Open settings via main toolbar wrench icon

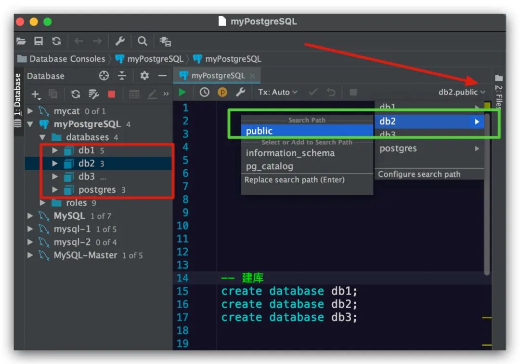click(120, 41)
